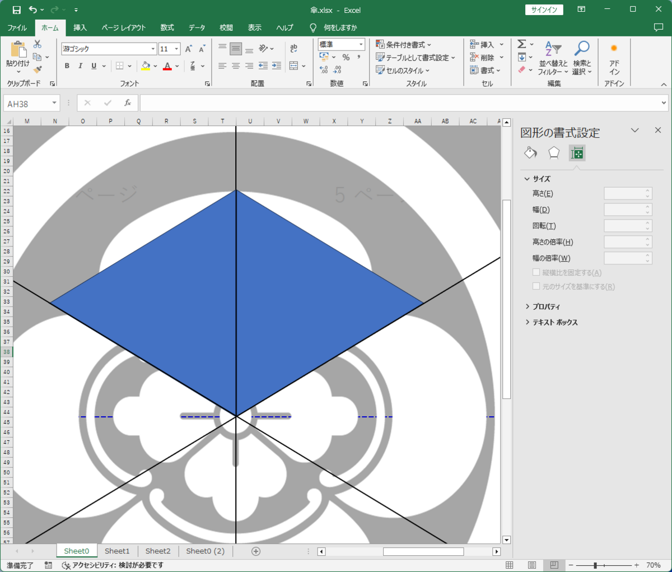Click the yellow fill color button
Viewport: 672px width, 572px height.
146,66
